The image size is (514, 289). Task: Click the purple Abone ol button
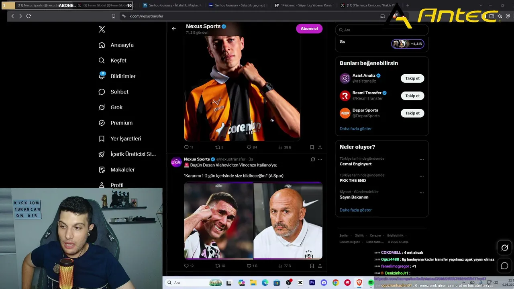[x=309, y=28]
